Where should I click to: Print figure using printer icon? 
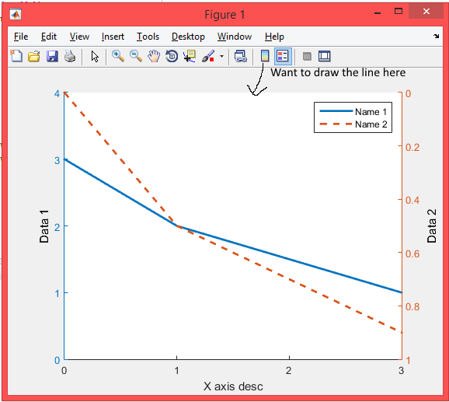pyautogui.click(x=70, y=56)
